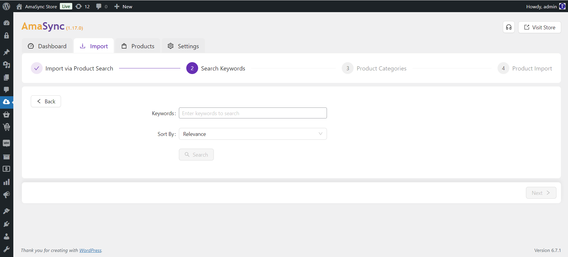Click the Next button
This screenshot has height=257, width=568.
(541, 193)
